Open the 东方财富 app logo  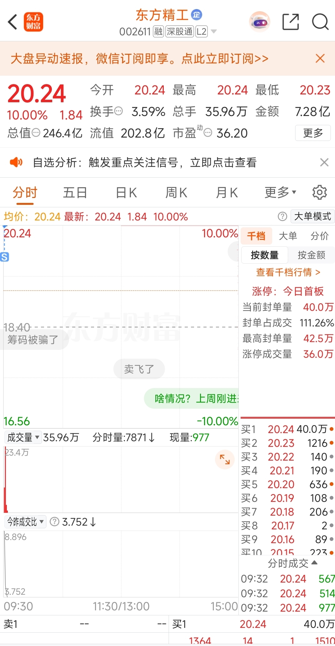click(x=33, y=22)
